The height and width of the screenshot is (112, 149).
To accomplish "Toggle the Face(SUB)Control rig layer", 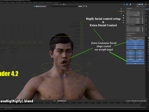I will (135, 61).
